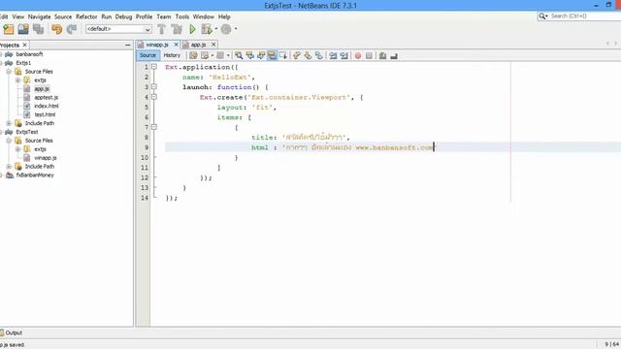The image size is (621, 349).
Task: Click the Search input field
Action: click(x=584, y=16)
